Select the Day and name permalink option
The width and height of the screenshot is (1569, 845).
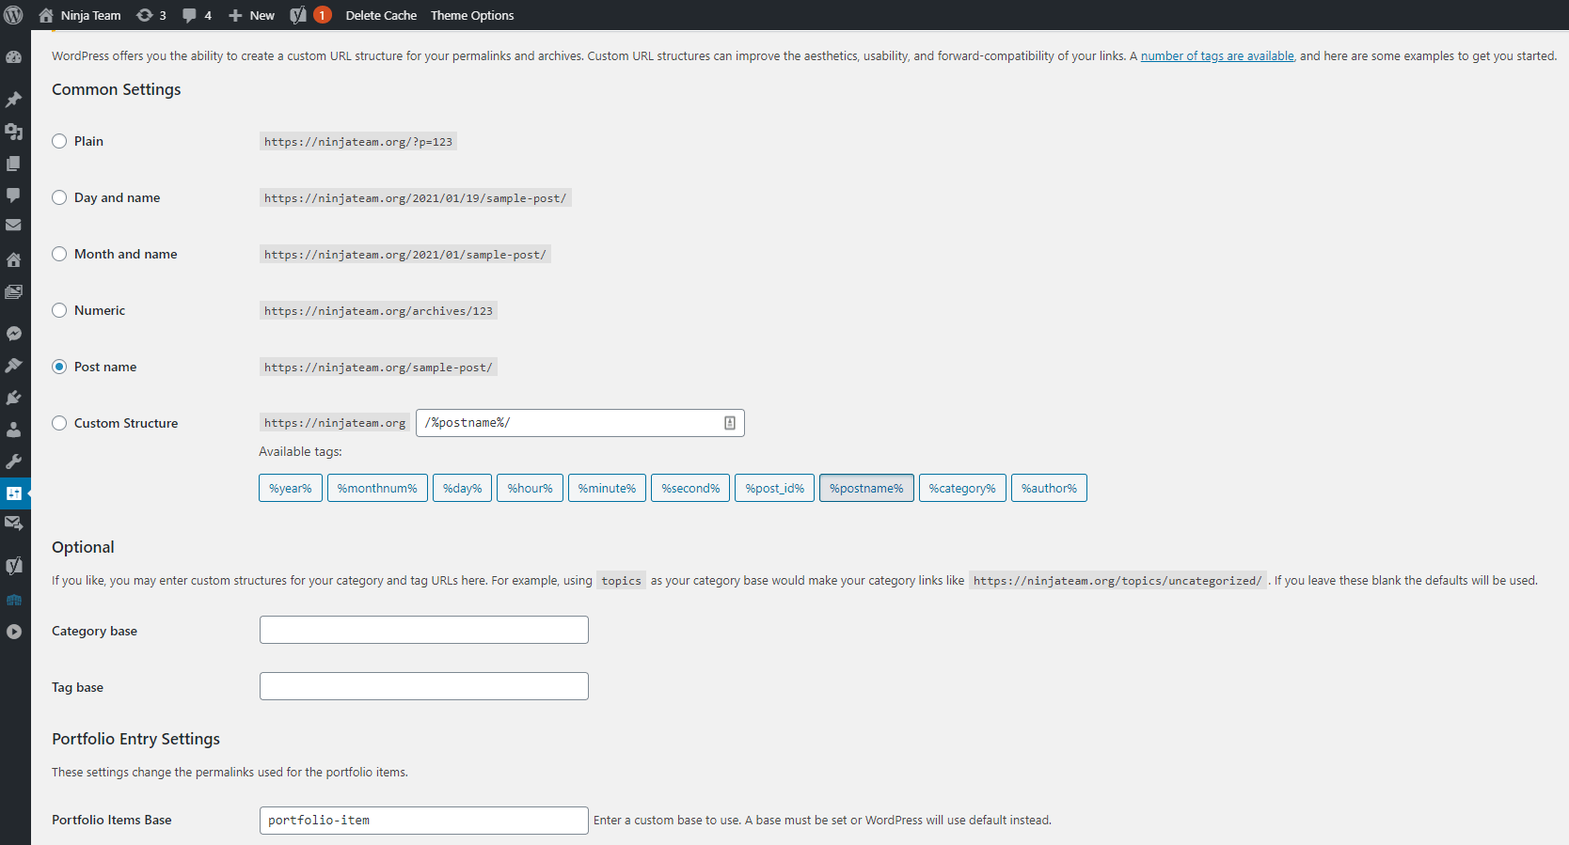point(59,197)
